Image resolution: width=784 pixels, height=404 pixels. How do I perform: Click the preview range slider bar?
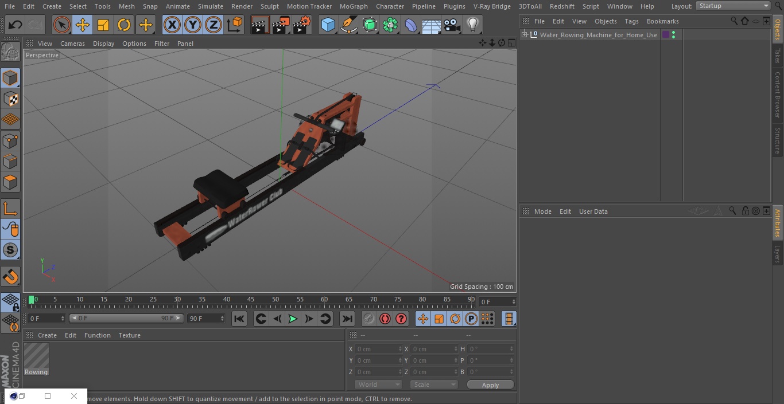(126, 318)
